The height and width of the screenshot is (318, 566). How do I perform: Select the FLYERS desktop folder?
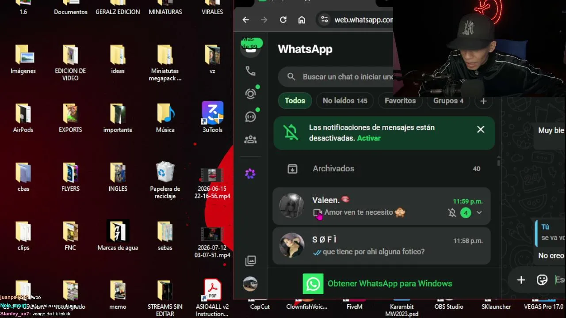click(x=70, y=177)
